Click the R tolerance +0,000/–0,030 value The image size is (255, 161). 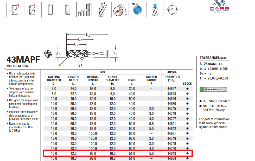tap(218, 78)
